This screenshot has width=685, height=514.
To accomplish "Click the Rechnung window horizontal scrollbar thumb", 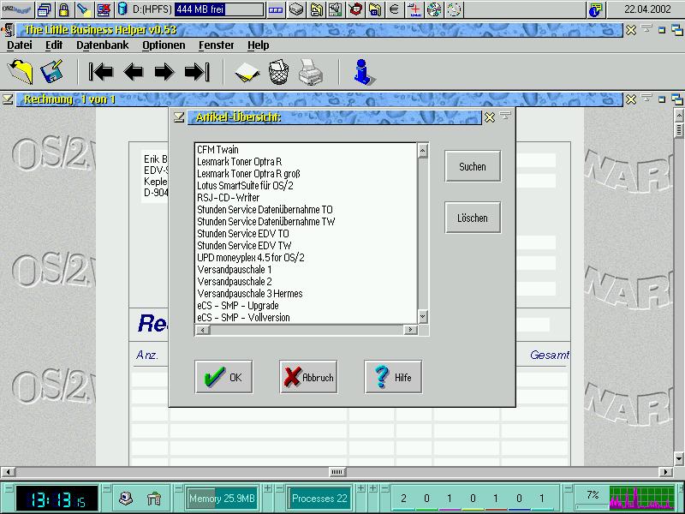I will [337, 472].
